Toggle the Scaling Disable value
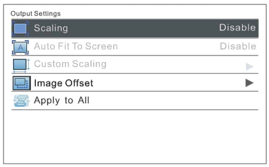This screenshot has width=269, height=167. click(238, 28)
